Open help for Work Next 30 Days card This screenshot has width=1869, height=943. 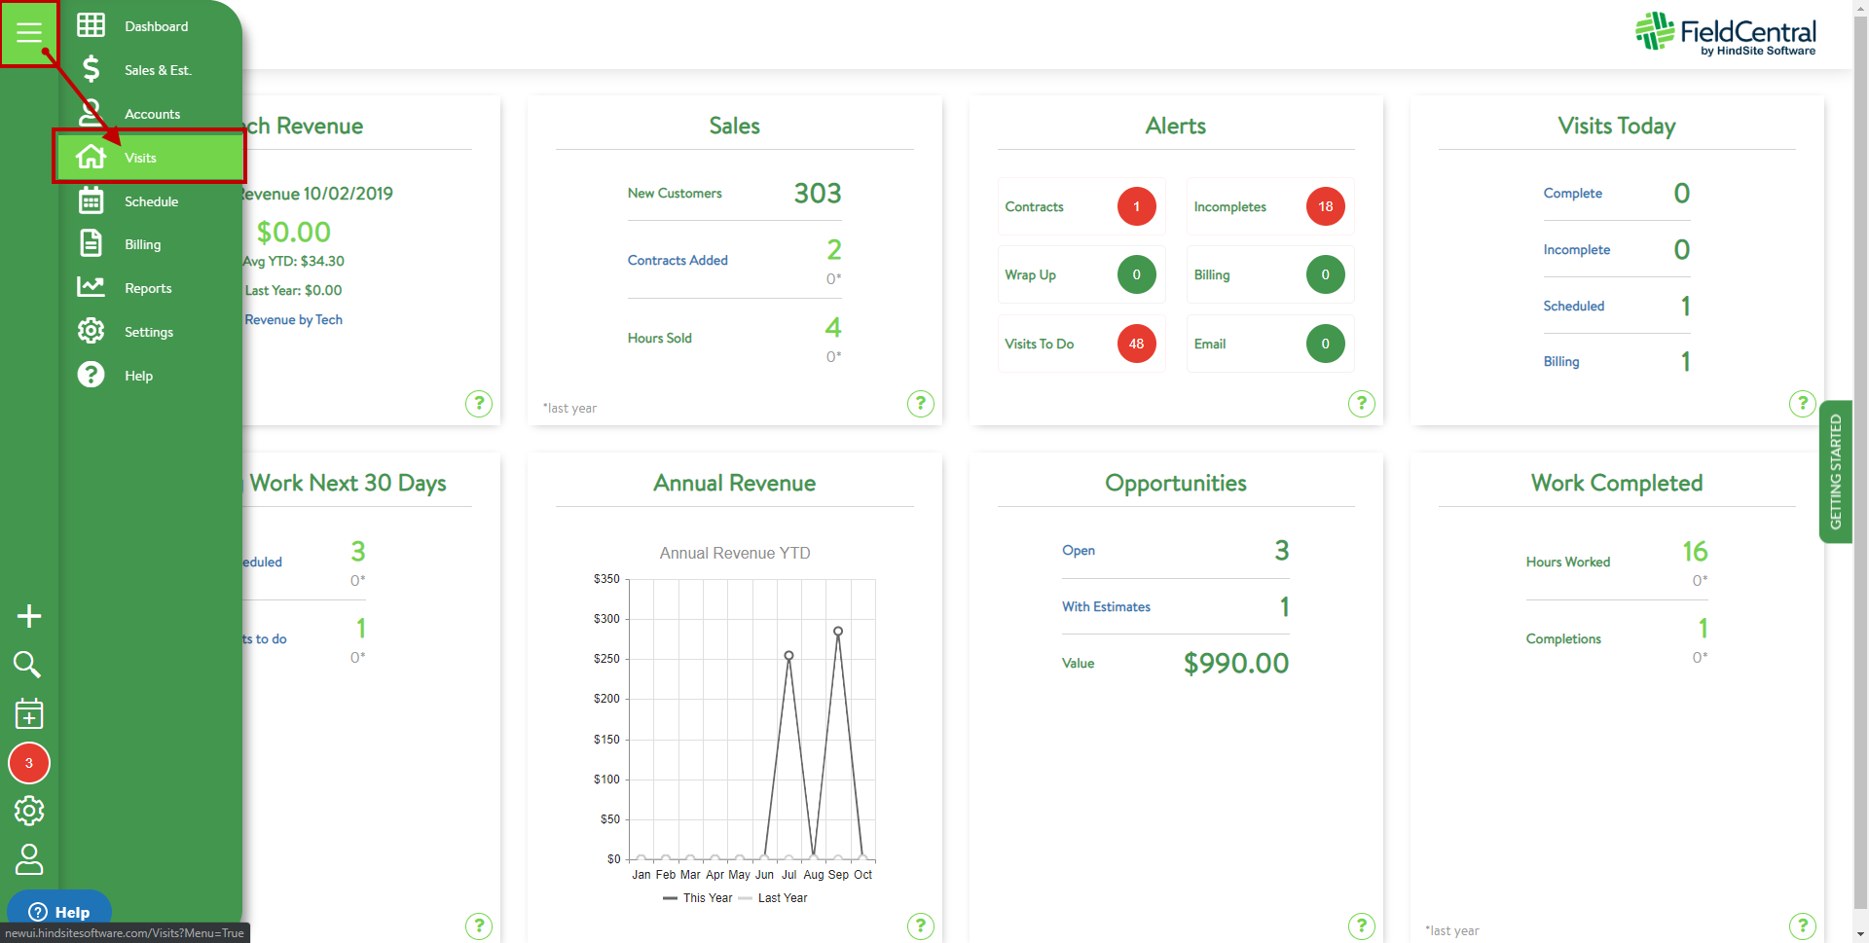coord(478,925)
